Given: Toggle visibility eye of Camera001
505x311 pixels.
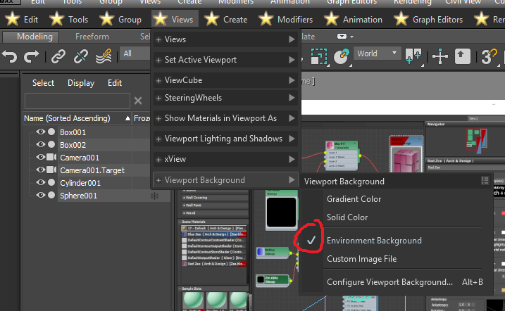Looking at the screenshot, I should coord(41,157).
